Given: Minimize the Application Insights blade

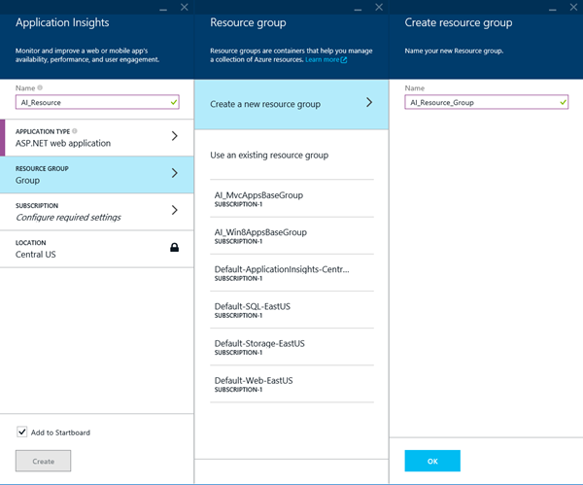Looking at the screenshot, I should (x=163, y=9).
